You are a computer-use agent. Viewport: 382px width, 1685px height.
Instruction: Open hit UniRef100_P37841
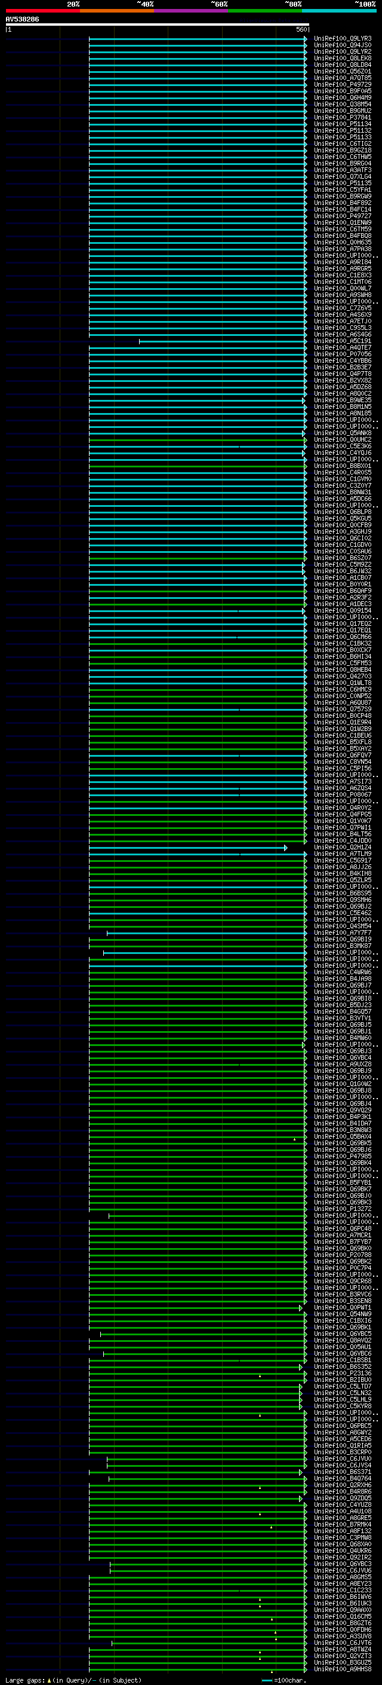point(343,118)
